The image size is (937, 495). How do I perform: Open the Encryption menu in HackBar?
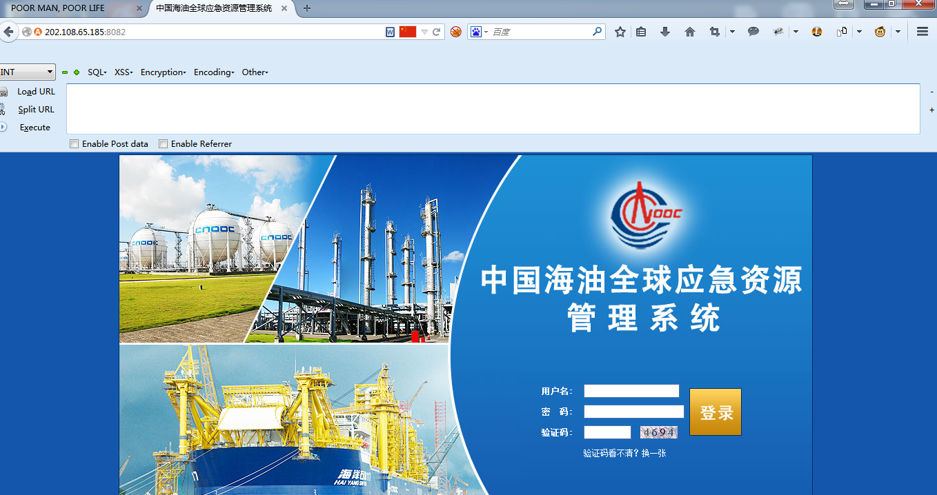(164, 72)
